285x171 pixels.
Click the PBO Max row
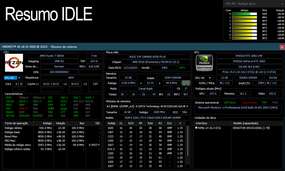pos(52,141)
